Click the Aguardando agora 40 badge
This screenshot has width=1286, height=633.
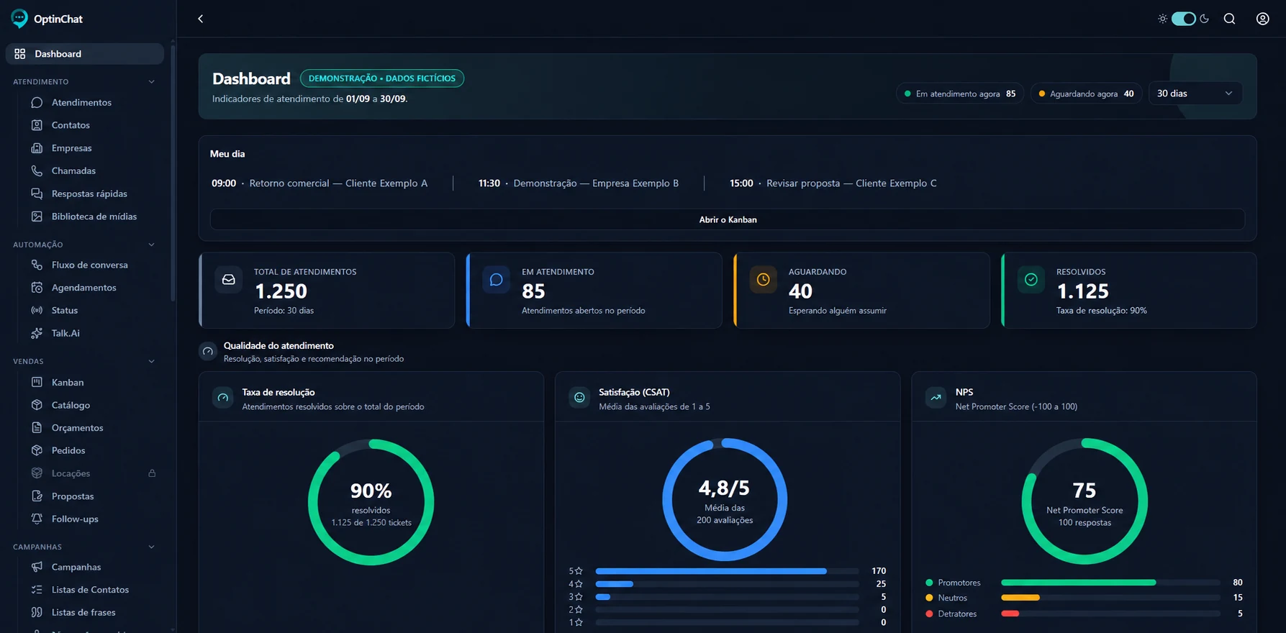pyautogui.click(x=1087, y=94)
